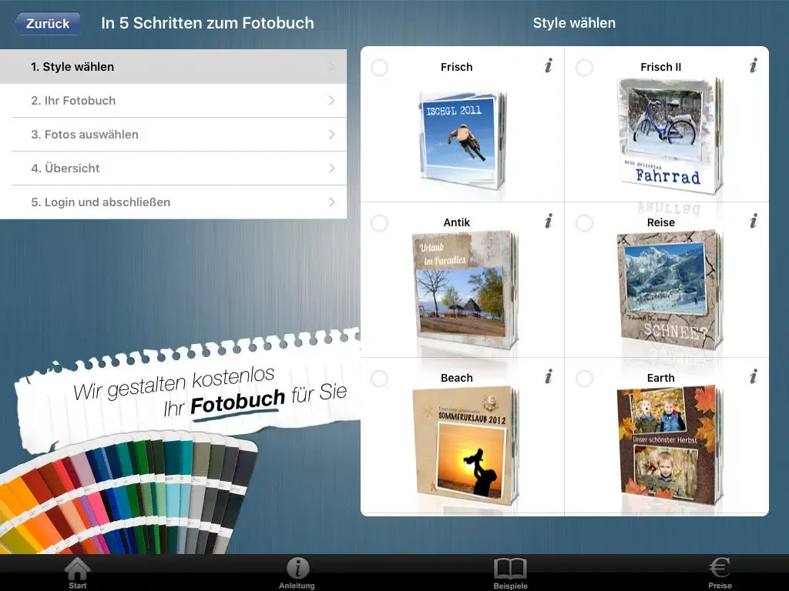This screenshot has width=789, height=591.
Task: Tap the Unser schönster Herbst book cover
Action: pyautogui.click(x=670, y=446)
